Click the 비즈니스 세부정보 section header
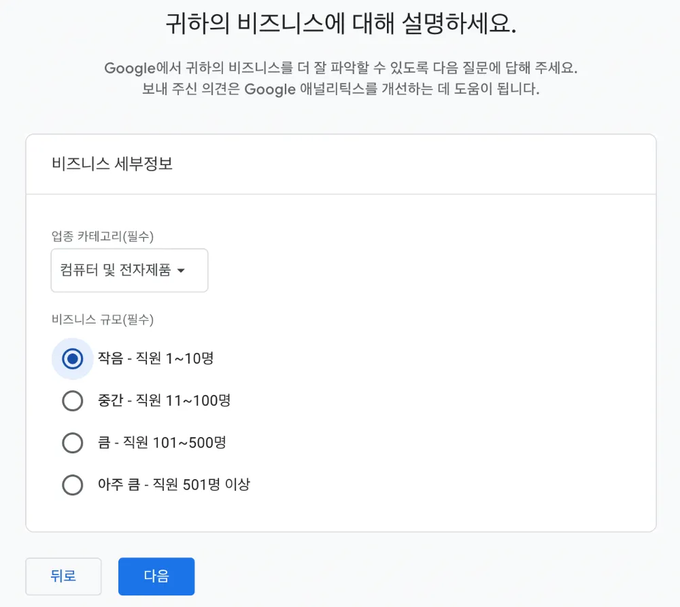The width and height of the screenshot is (680, 607). (x=112, y=164)
